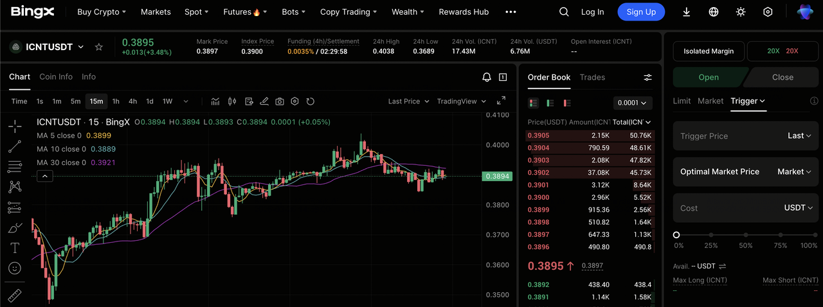Add ICNTUSDT to favorites with star

[x=99, y=47]
